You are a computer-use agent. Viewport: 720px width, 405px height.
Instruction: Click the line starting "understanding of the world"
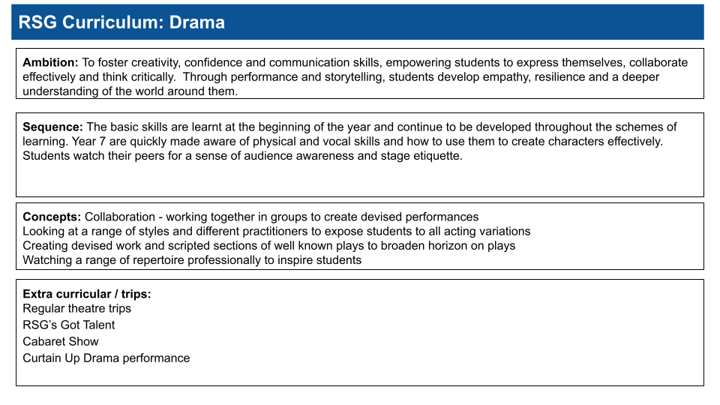pyautogui.click(x=130, y=91)
